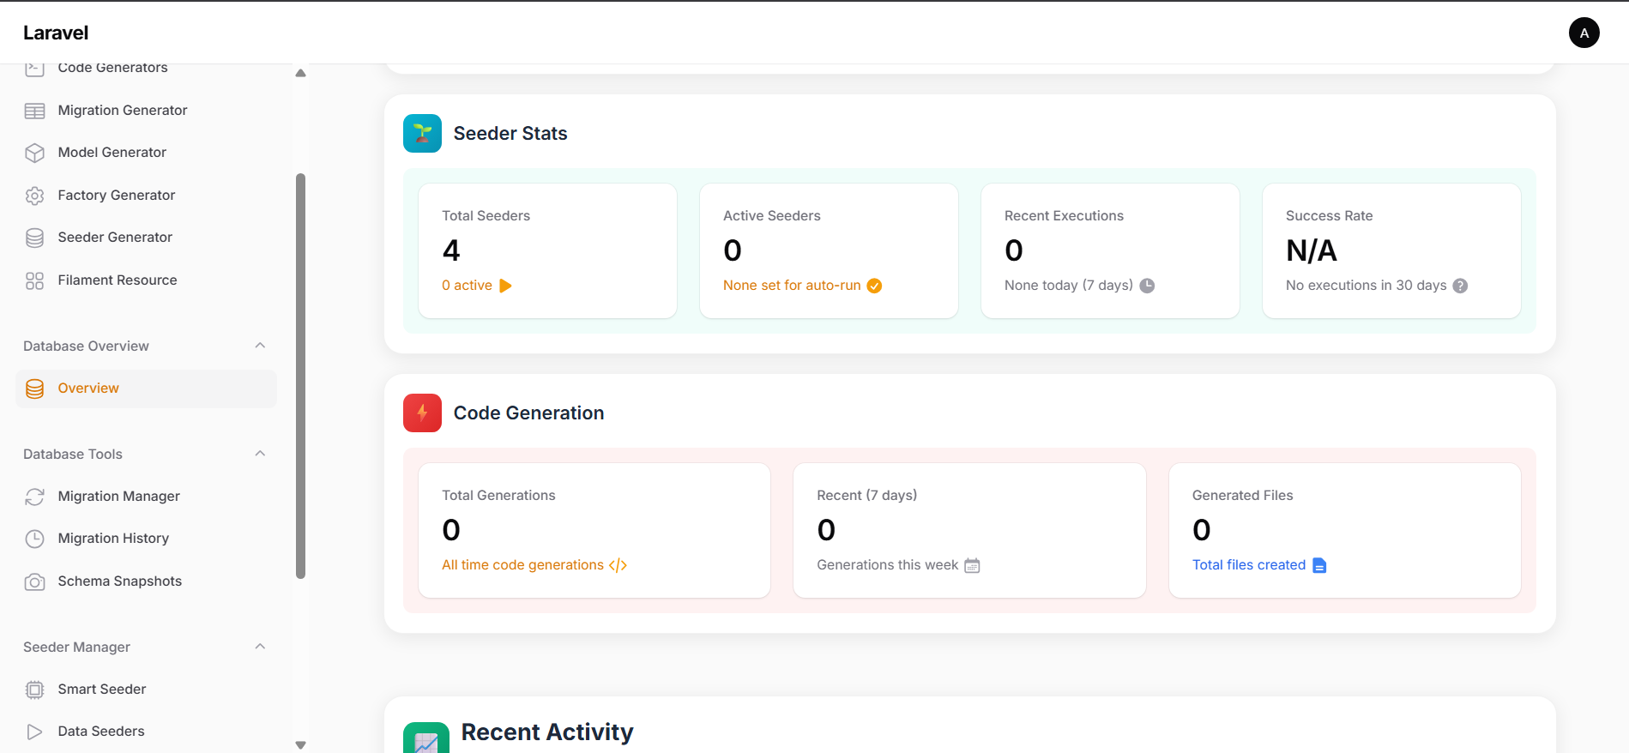The height and width of the screenshot is (753, 1629).
Task: Click the clock icon after None today
Action: pos(1147,286)
